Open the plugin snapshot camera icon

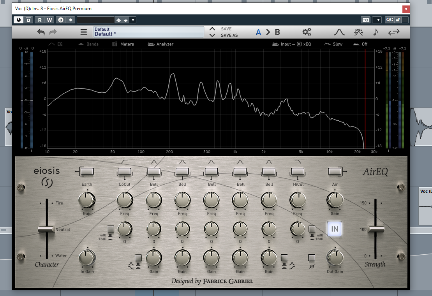coord(366,20)
